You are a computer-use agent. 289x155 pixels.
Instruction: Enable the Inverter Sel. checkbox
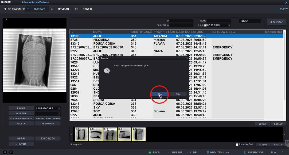(x=237, y=145)
